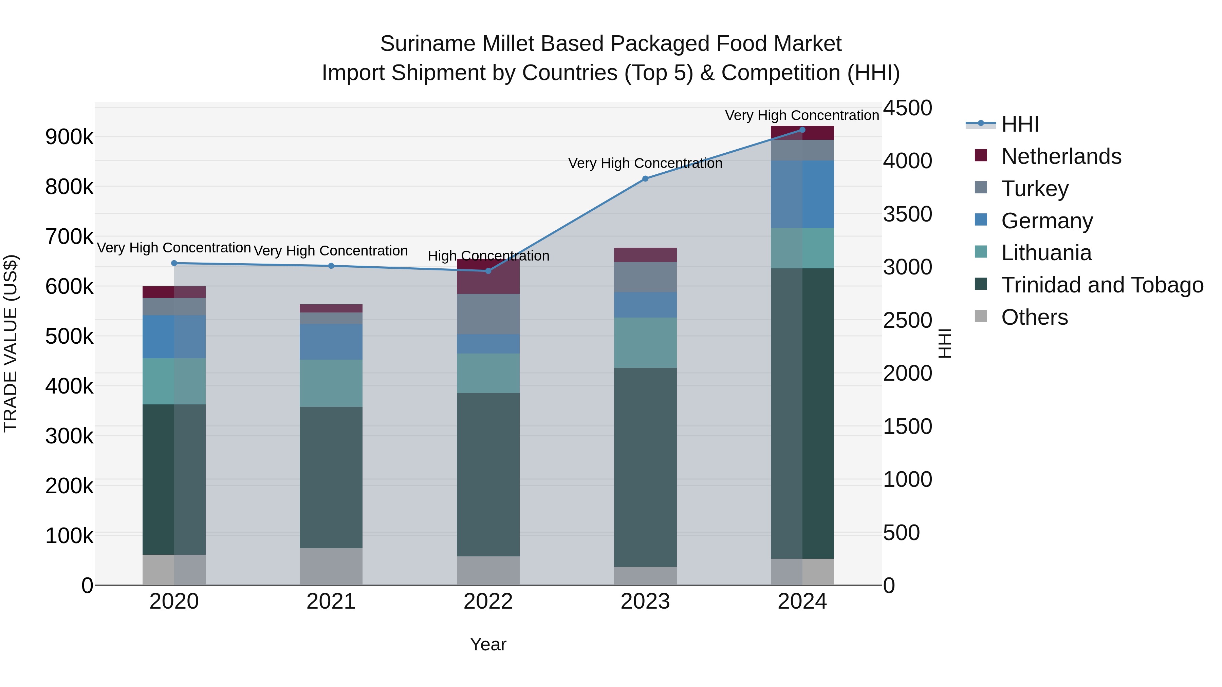1222x687 pixels.
Task: Toggle the Germany legend label
Action: (x=1048, y=221)
